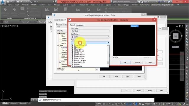Open the Annotate ribbon tab
The image size is (189, 106).
click(25, 5)
